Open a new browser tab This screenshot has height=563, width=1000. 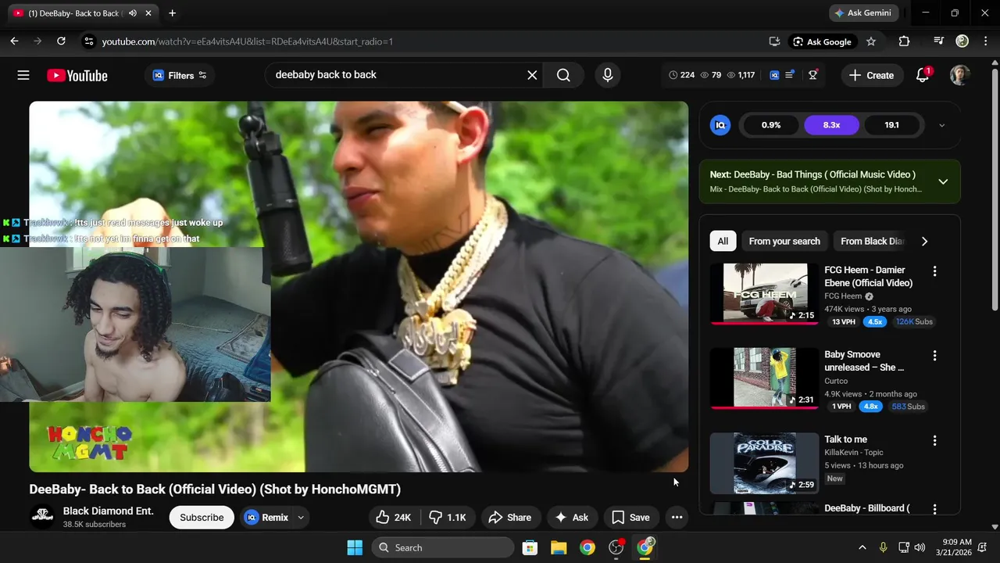click(172, 13)
